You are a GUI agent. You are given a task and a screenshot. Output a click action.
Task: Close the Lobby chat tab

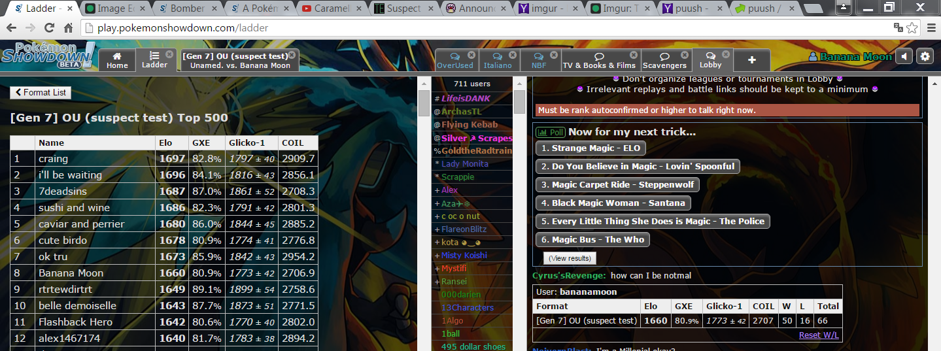click(x=725, y=54)
